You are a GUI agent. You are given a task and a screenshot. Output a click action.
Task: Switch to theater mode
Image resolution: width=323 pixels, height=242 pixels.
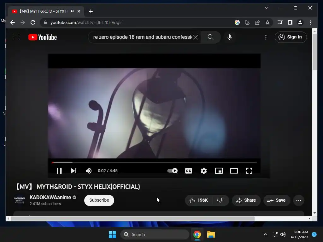[x=234, y=170]
